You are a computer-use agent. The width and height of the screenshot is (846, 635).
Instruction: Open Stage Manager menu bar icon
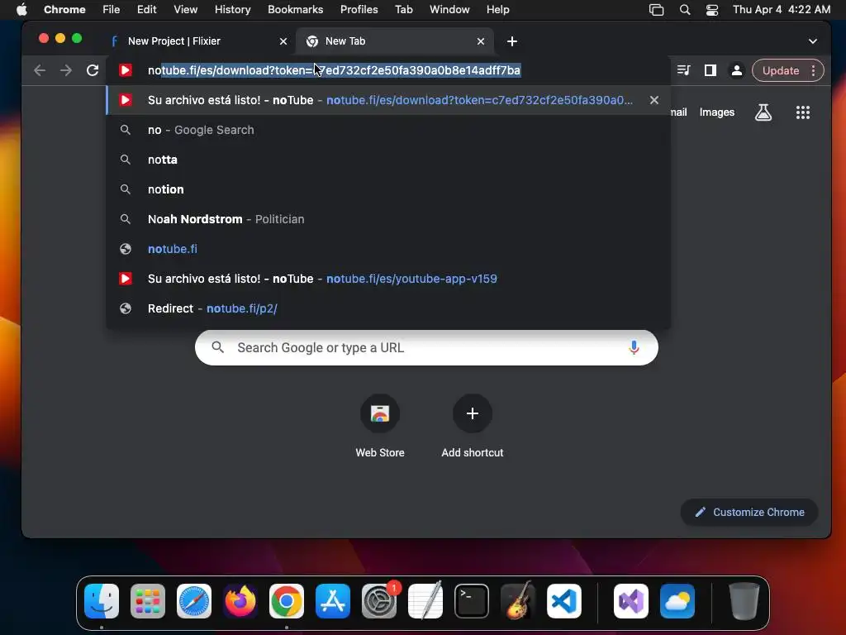click(x=656, y=9)
